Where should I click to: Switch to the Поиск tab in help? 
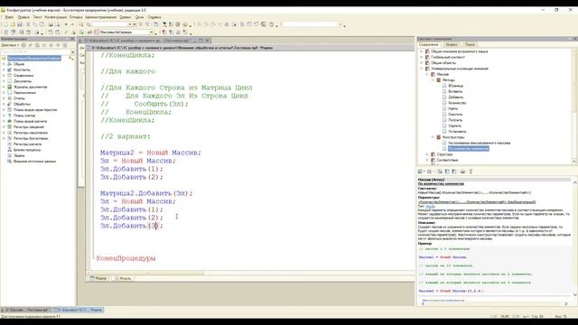click(470, 44)
